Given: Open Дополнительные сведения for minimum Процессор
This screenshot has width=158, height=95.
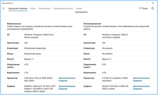Looking at the screenshot, I should pyautogui.click(x=67, y=79).
